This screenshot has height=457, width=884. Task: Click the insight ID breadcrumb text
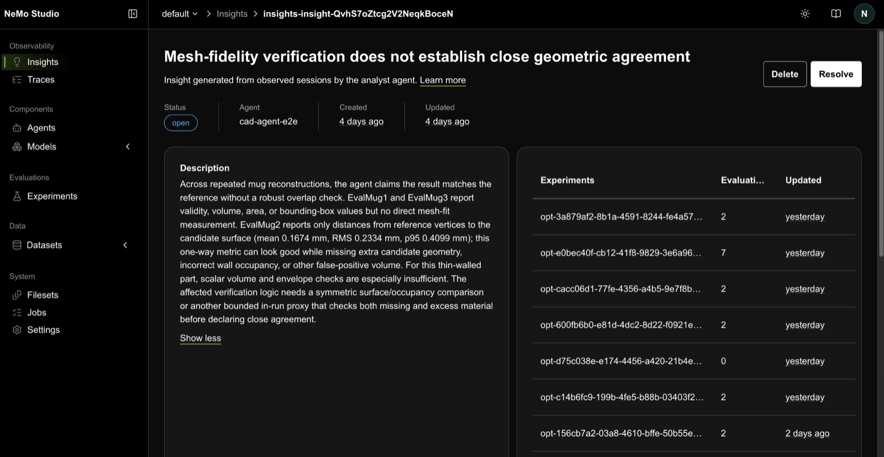point(358,14)
